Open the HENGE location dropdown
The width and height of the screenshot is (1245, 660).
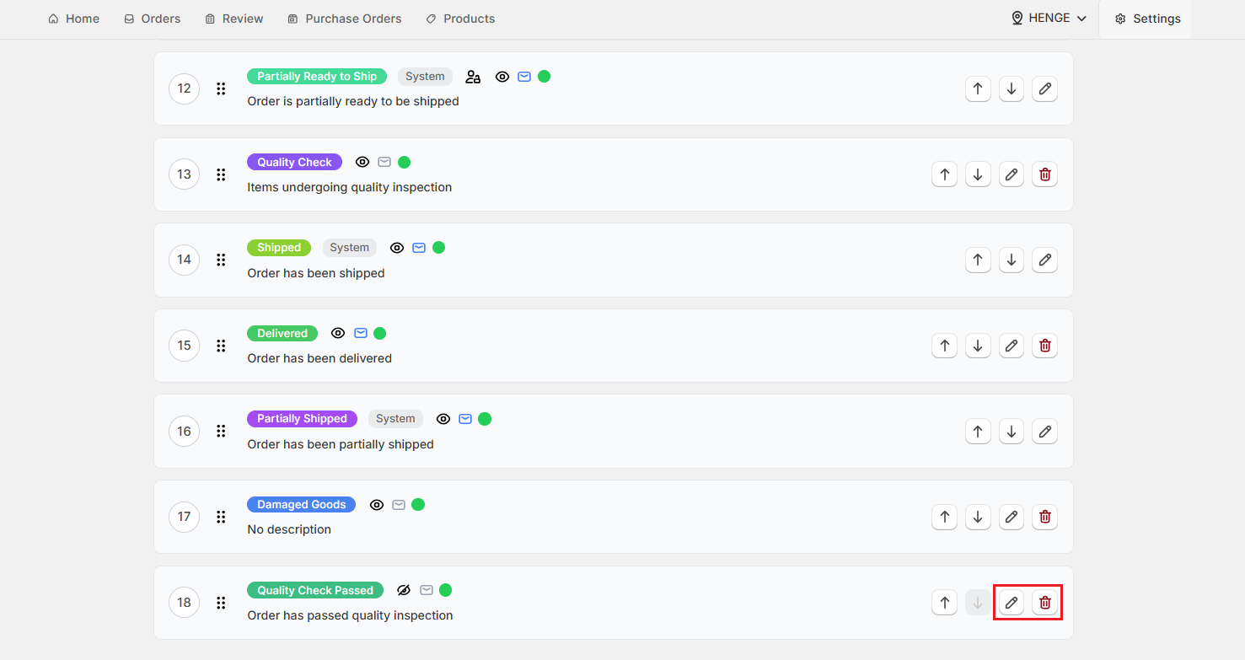(1049, 18)
